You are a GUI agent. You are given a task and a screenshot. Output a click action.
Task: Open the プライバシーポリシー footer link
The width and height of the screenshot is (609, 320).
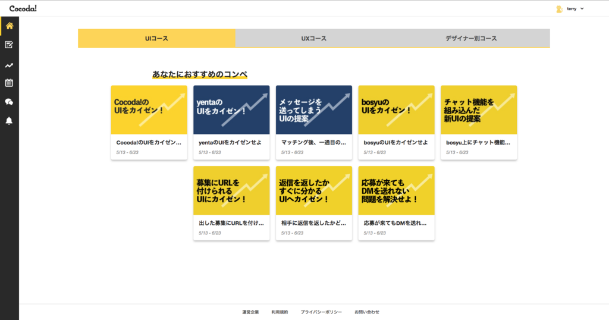[321, 312]
